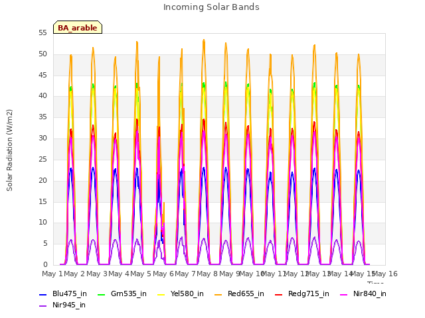
Task: Click the 55 y-axis tick label
Action: 42,33
